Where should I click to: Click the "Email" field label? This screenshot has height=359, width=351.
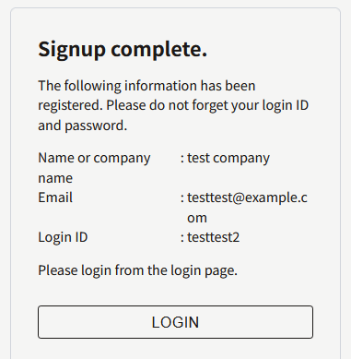click(x=55, y=197)
